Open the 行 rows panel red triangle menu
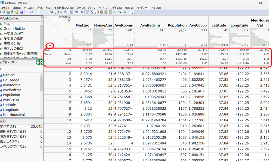 1,121
